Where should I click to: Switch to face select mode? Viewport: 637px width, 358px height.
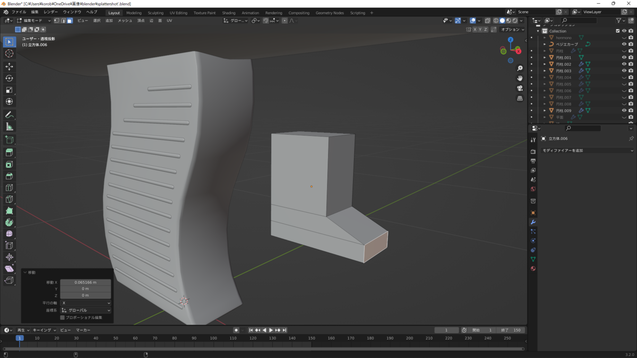(70, 21)
